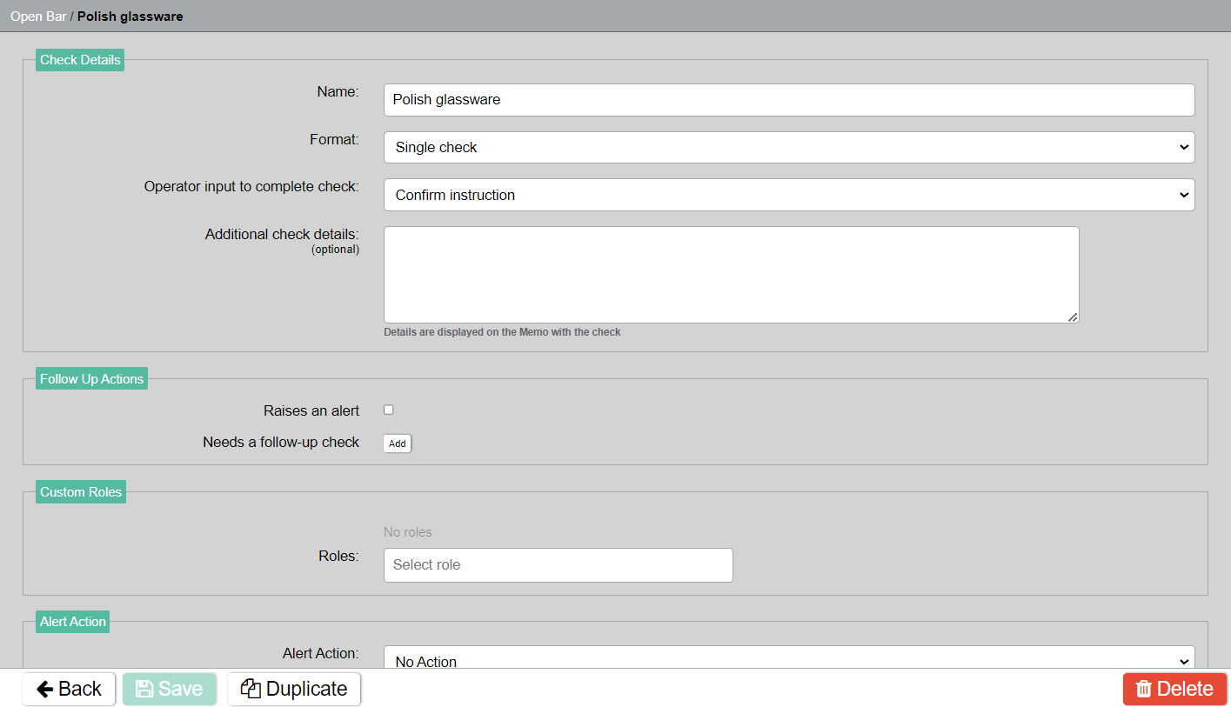The height and width of the screenshot is (707, 1231).
Task: Focus the Additional check details textarea
Action: click(731, 274)
